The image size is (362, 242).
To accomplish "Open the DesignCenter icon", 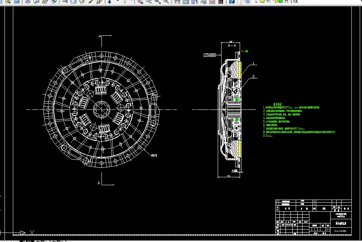I will [x=186, y=2].
